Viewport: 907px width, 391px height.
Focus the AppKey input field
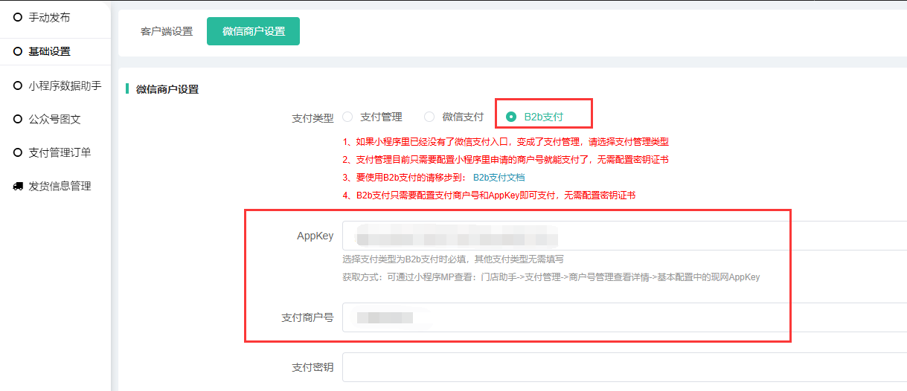click(625, 236)
